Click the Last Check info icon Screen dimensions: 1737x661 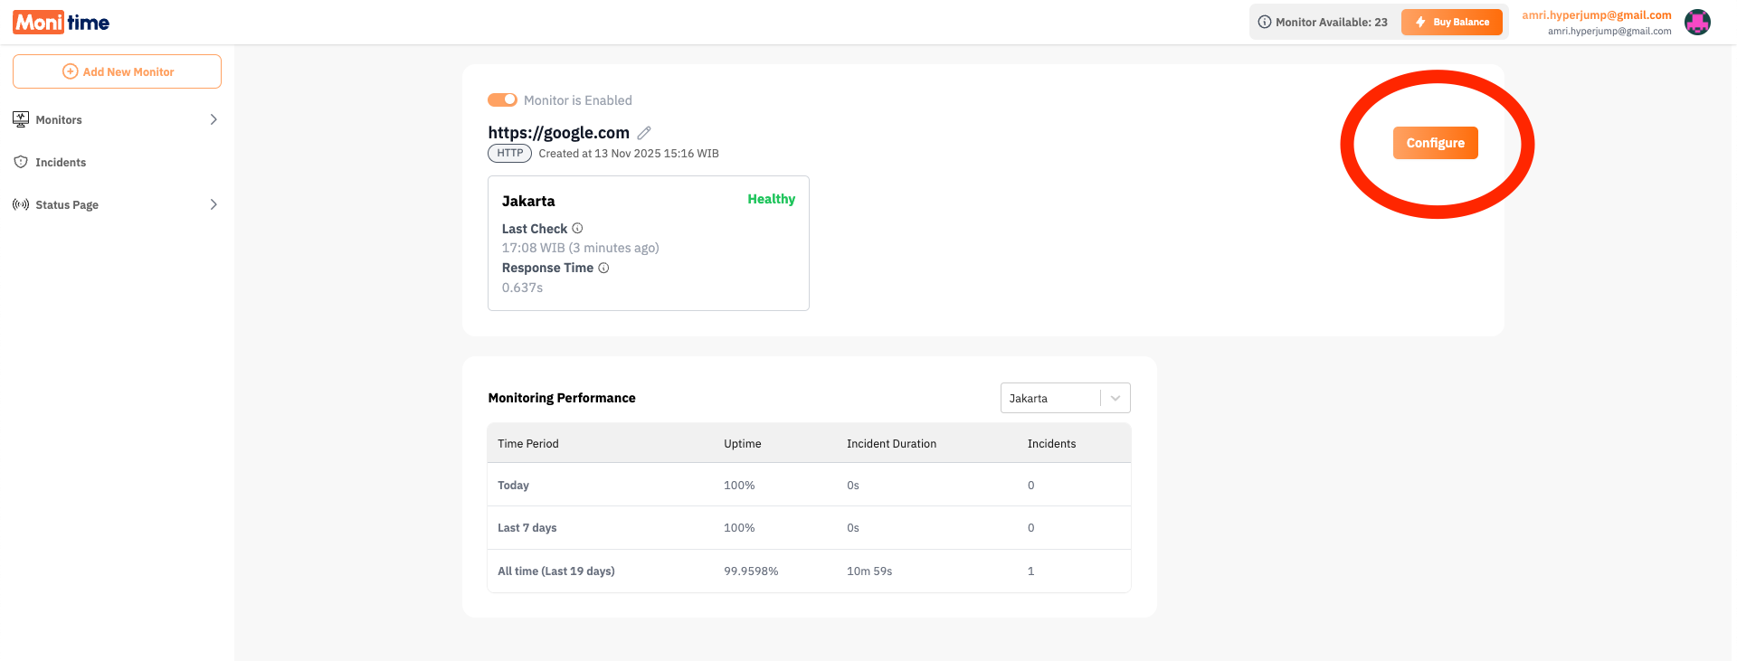coord(577,229)
